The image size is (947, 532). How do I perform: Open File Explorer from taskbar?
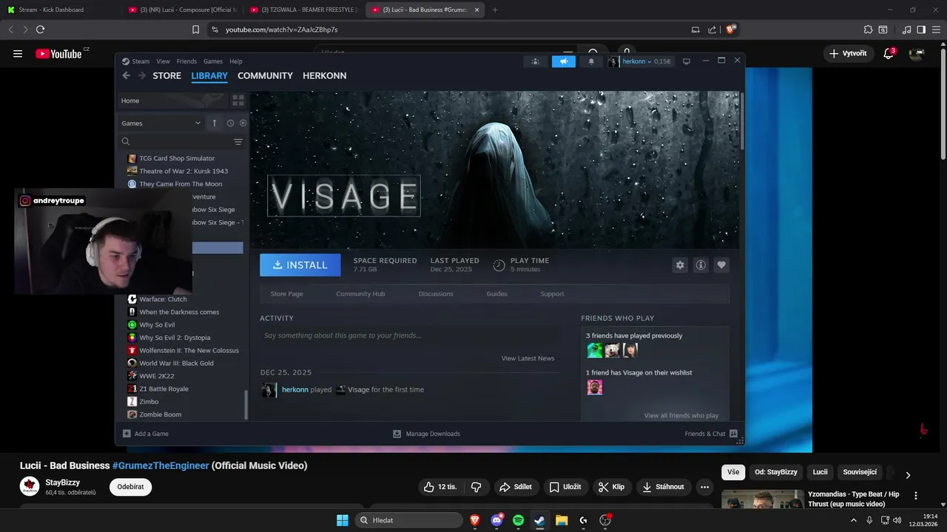coord(562,520)
